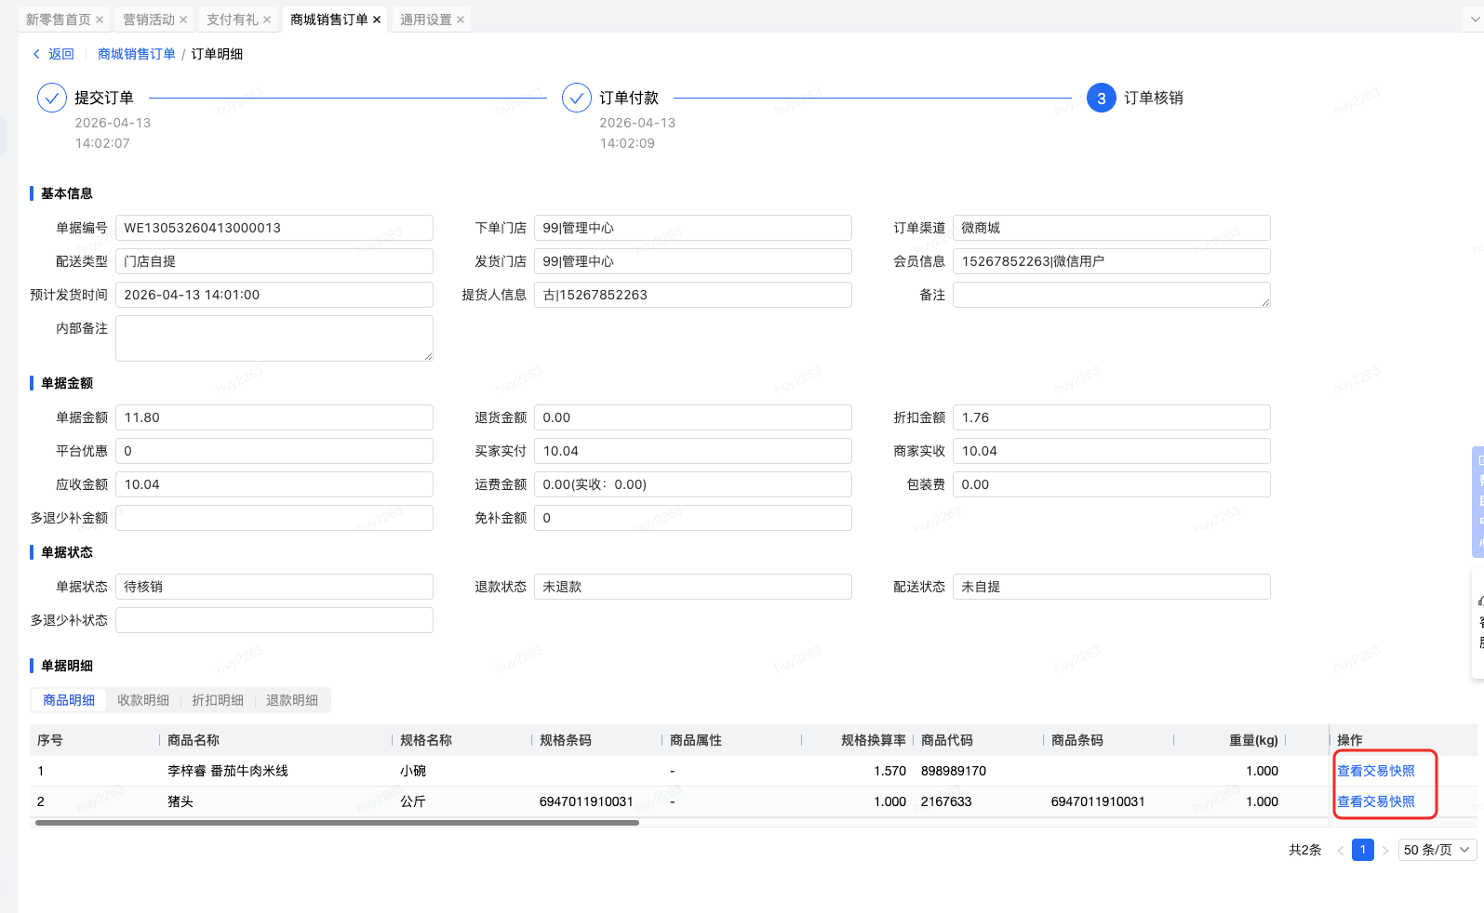Close the 营销活动 tab
1484x913 pixels.
tap(183, 20)
